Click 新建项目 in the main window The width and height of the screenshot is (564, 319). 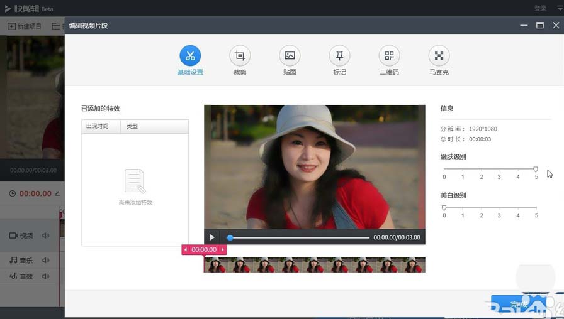(x=25, y=26)
